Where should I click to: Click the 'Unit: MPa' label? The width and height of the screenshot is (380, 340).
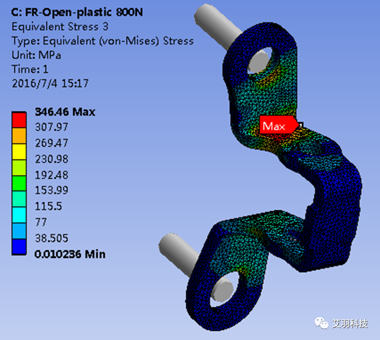tap(36, 55)
